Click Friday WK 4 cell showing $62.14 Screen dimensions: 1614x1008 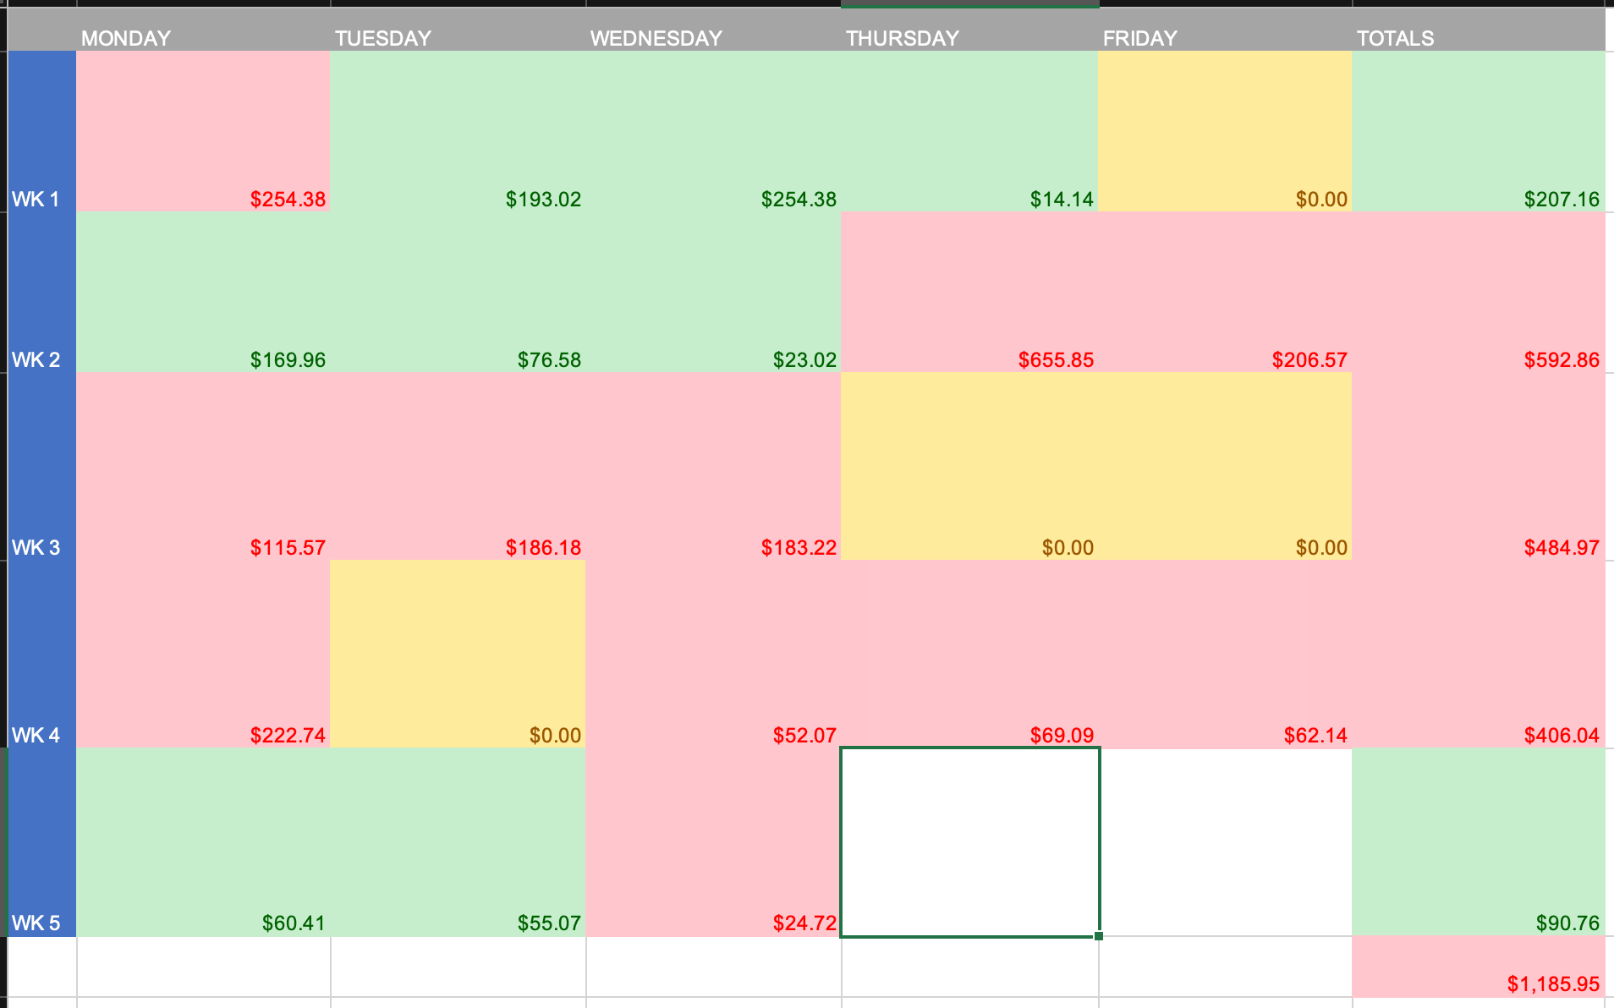coord(1224,653)
